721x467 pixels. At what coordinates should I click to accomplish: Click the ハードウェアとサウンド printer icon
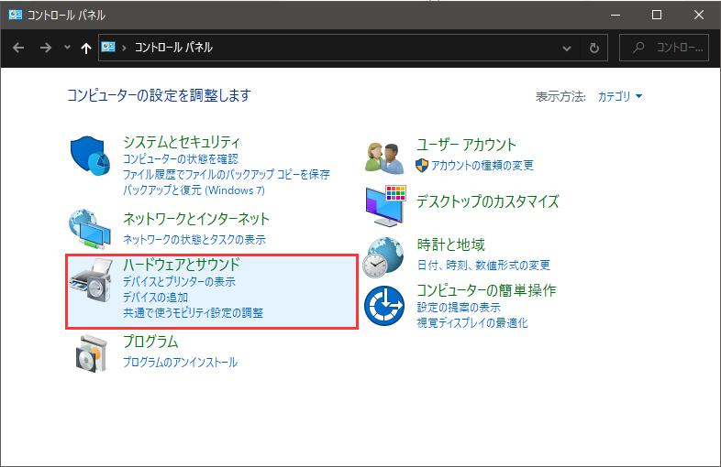coord(91,280)
